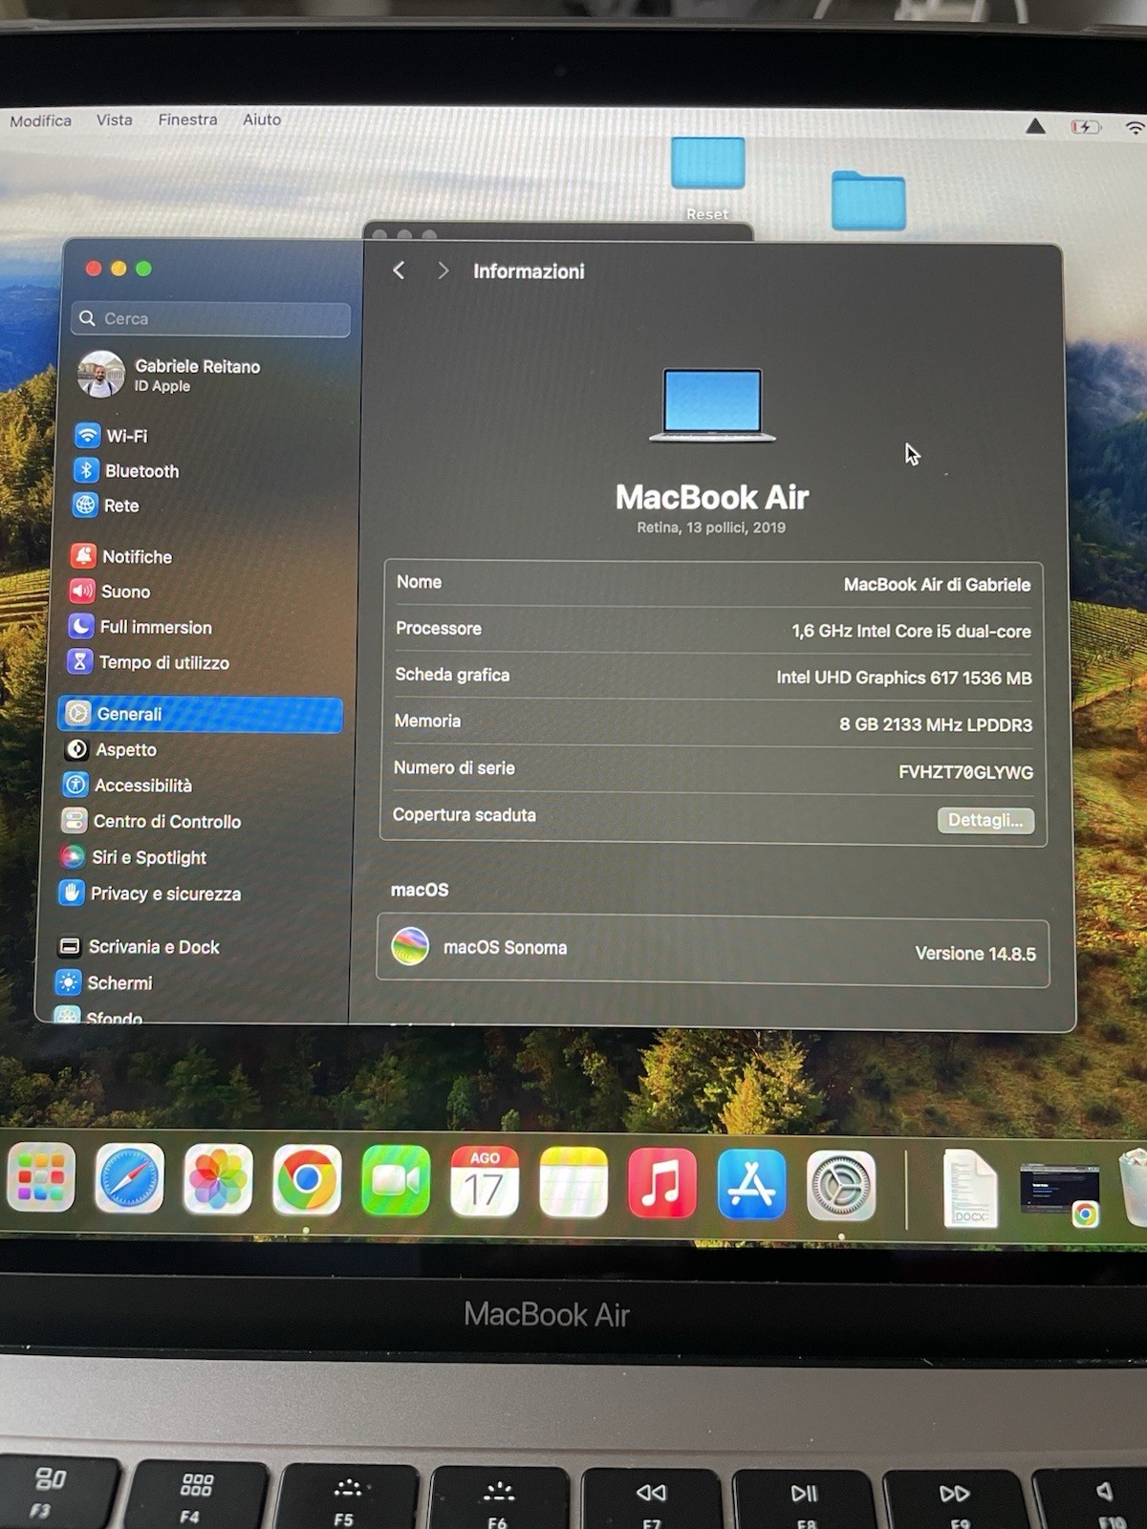Go back with the left chevron

point(399,270)
